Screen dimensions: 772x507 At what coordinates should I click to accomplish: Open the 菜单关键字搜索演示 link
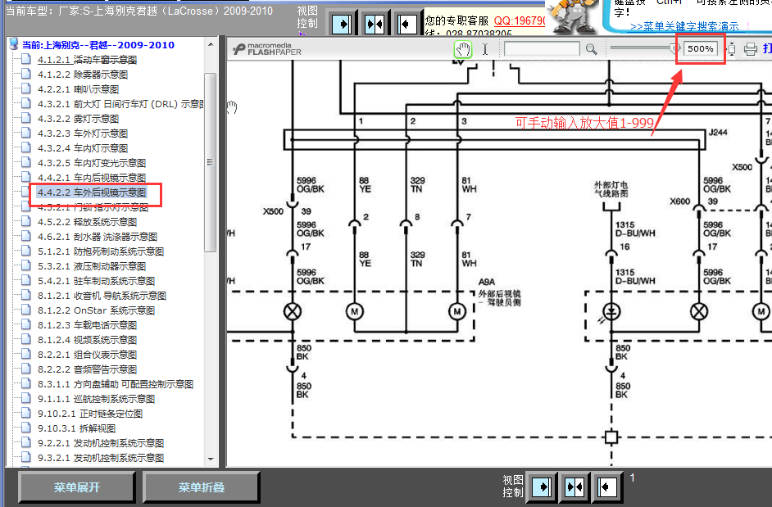[x=684, y=26]
